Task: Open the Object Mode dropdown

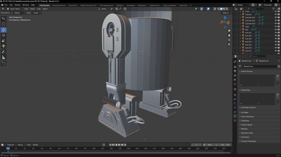Action: point(15,9)
